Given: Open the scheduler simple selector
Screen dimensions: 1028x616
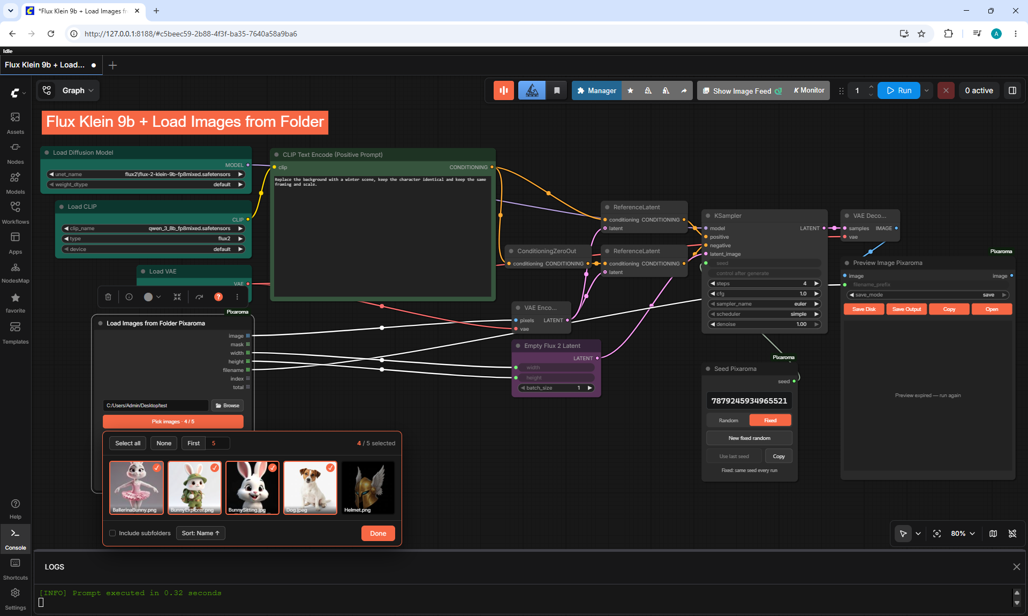Looking at the screenshot, I should pyautogui.click(x=765, y=314).
